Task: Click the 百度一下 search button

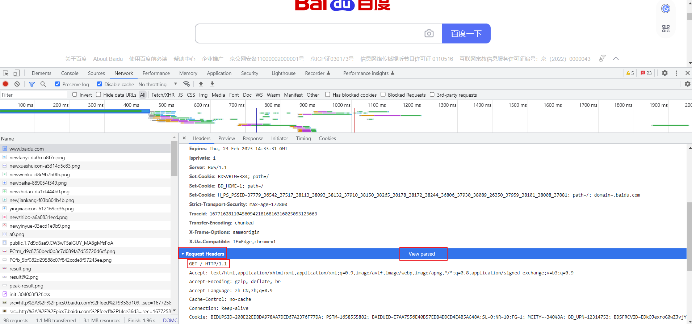Action: click(466, 34)
